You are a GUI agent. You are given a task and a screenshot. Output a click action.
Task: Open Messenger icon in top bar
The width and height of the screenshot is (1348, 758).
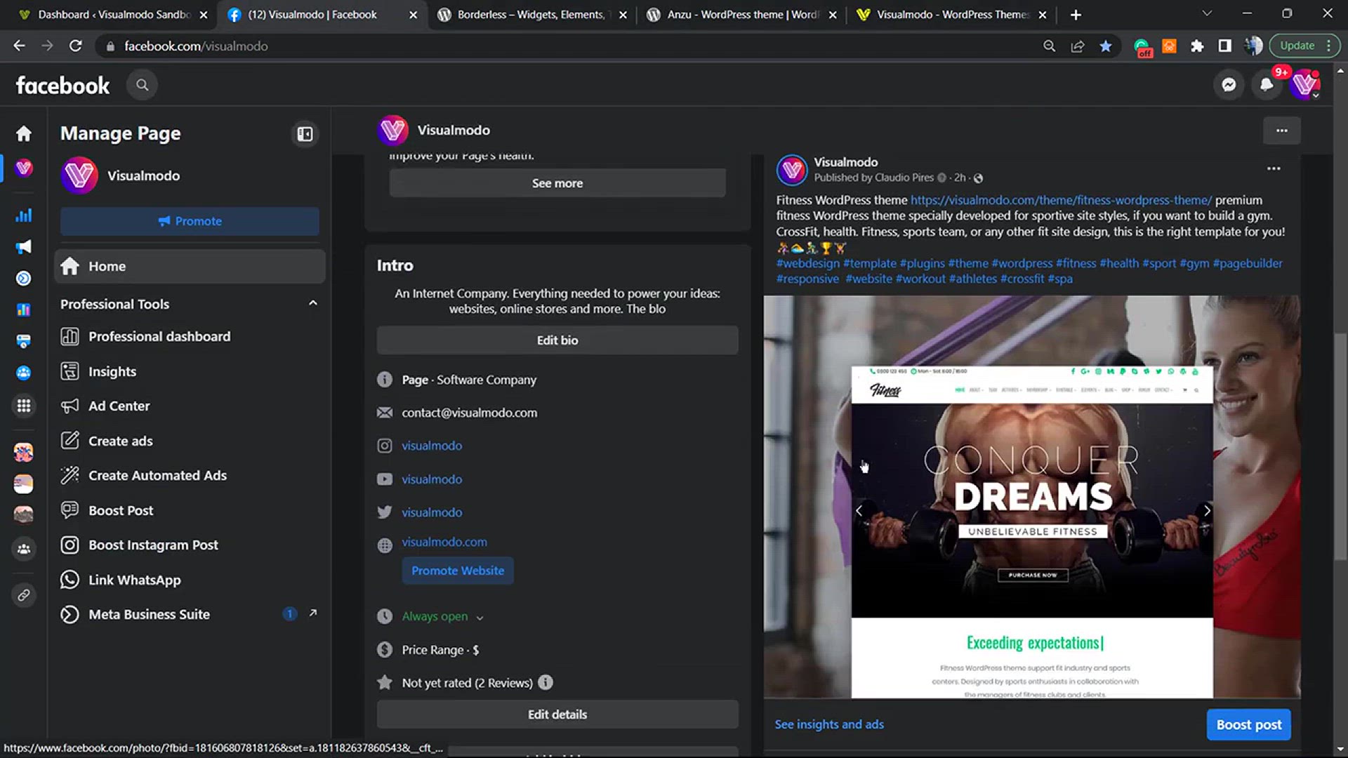[1229, 85]
